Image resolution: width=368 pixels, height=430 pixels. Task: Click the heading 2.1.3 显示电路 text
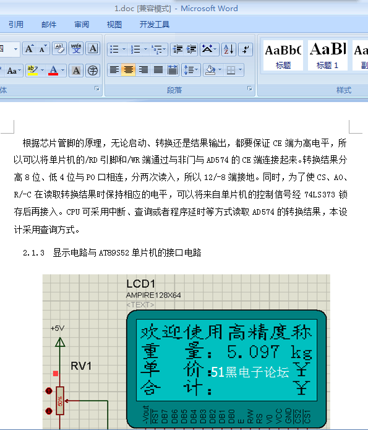coord(112,252)
